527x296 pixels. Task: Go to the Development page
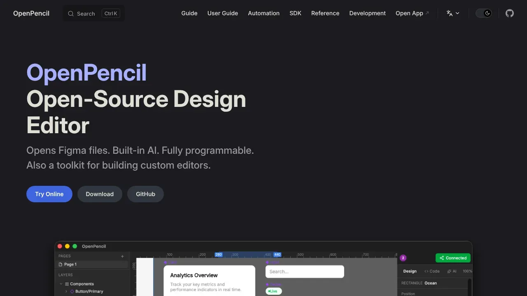[368, 13]
